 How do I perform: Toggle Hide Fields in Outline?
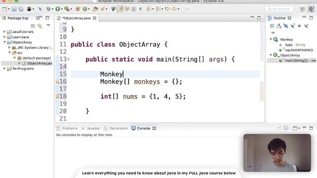pyautogui.click(x=286, y=26)
